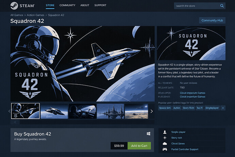Click the TBD release date value
The width and height of the screenshot is (235, 157).
(x=182, y=87)
